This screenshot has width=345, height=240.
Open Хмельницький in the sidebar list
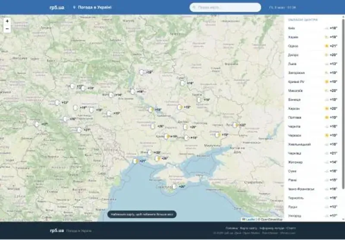click(x=312, y=144)
